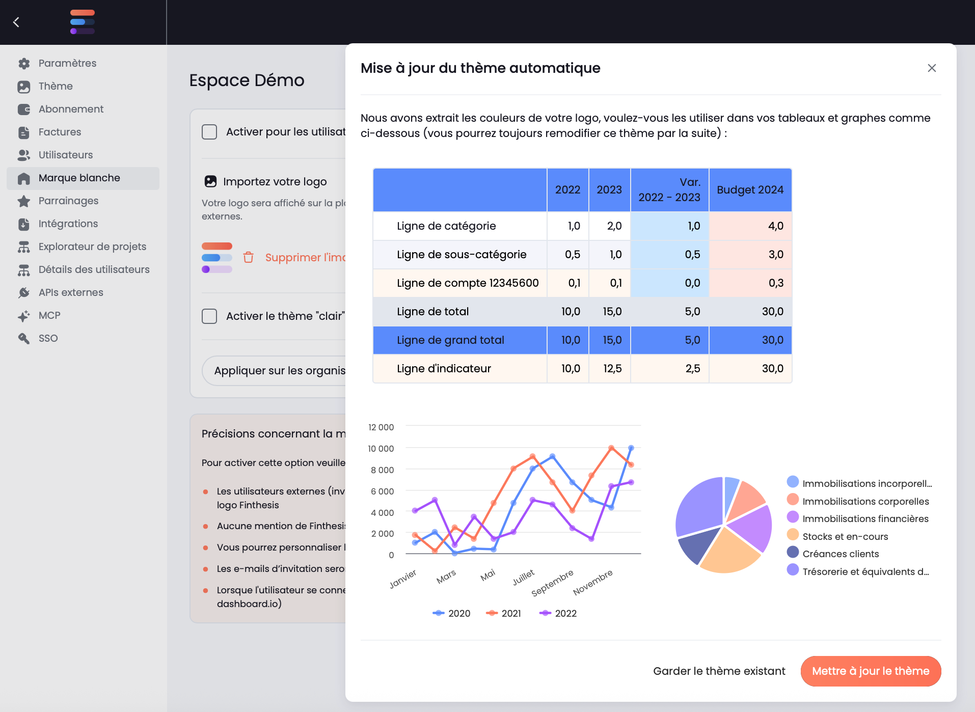The image size is (975, 712).
Task: Enable the Activer le thème clair checkbox
Action: [x=209, y=316]
